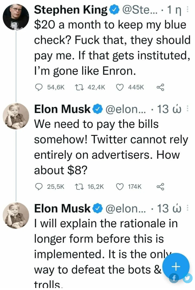Screen dimensions: 195x290
Task: Open Stephen King's profile picture
Action: tap(16, 16)
